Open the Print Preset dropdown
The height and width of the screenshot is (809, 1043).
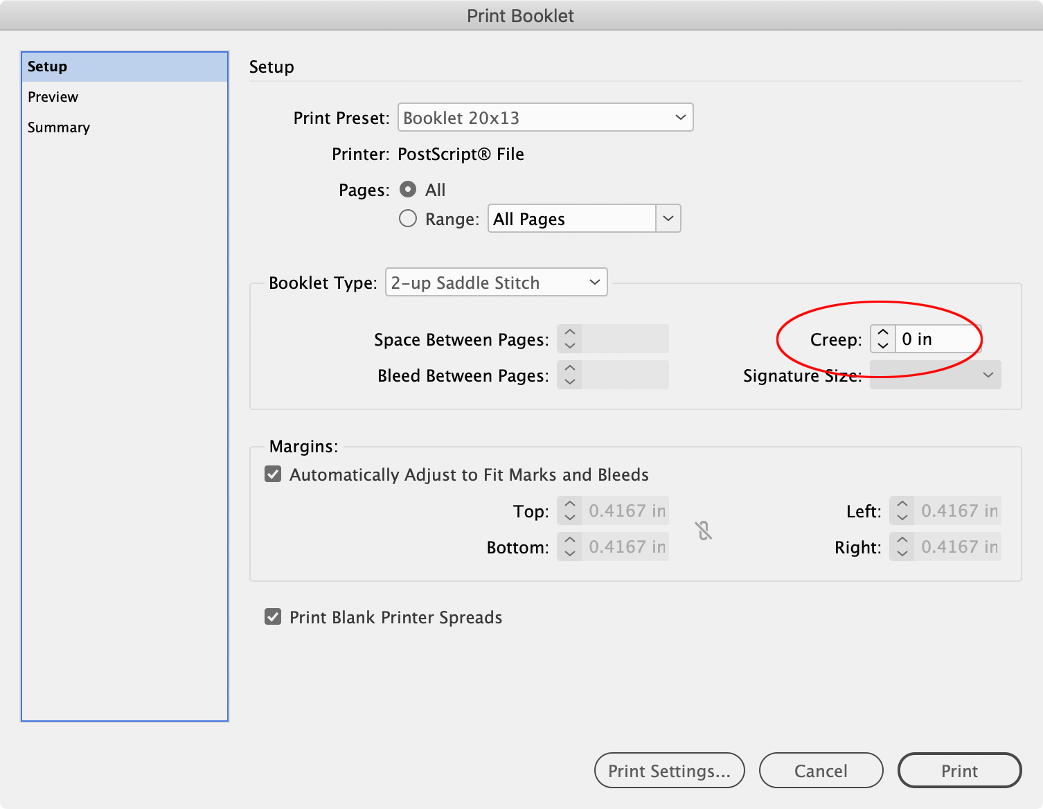coord(545,117)
